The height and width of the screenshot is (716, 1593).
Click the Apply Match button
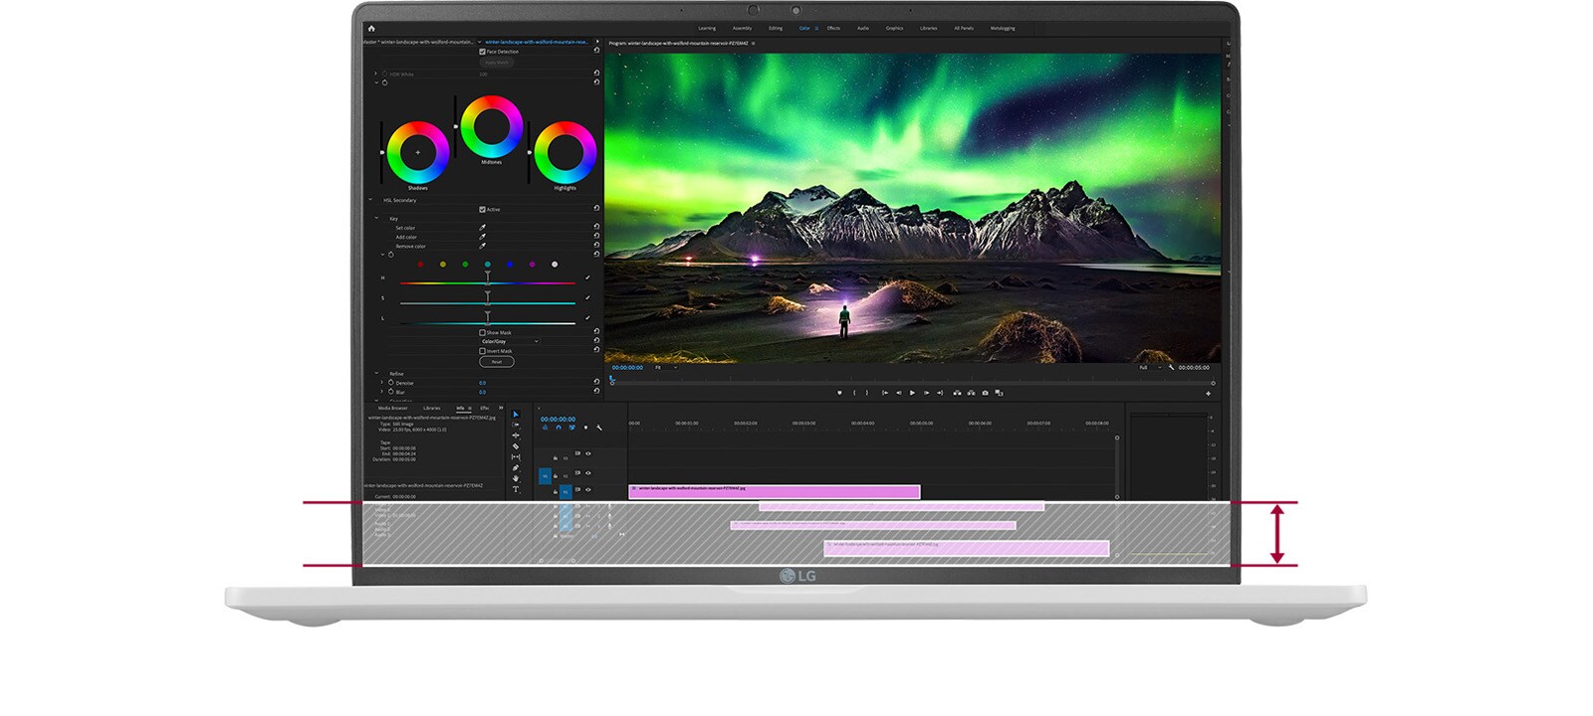497,62
